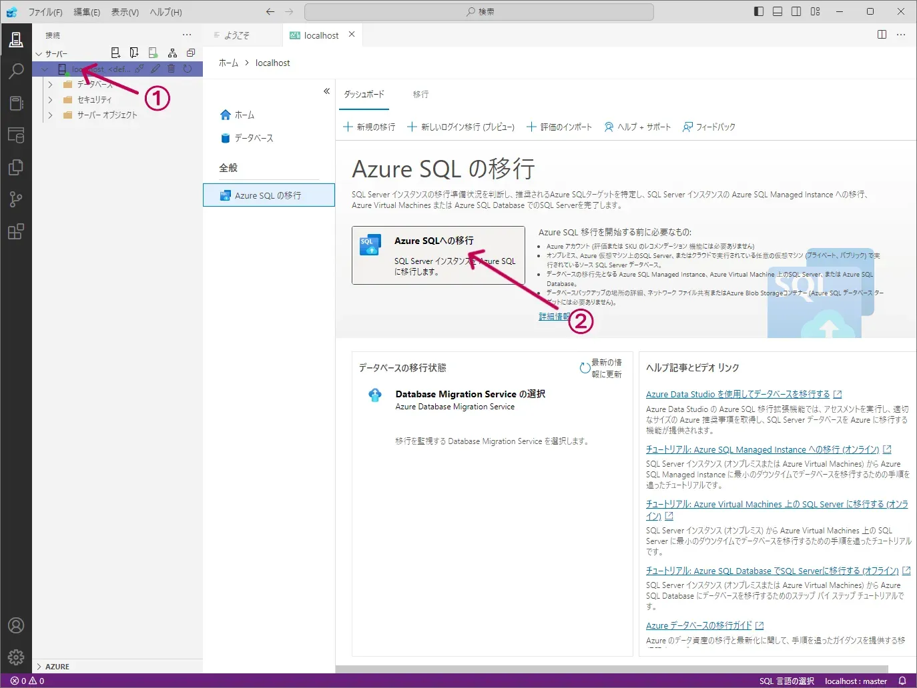Open the Explorer files view in the activity bar
917x688 pixels.
coord(16,167)
